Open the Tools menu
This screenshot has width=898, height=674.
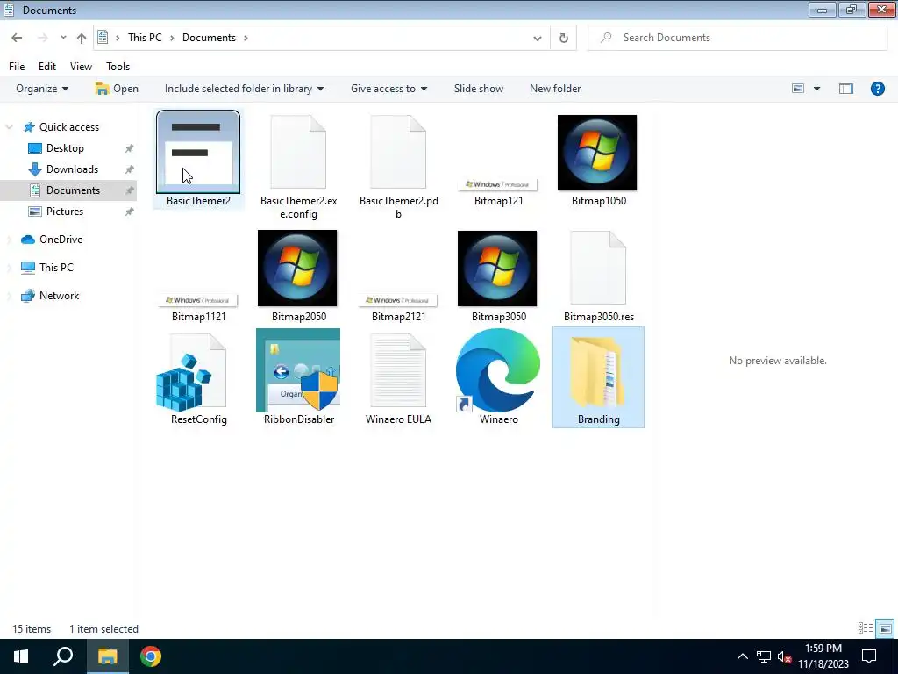tap(118, 67)
